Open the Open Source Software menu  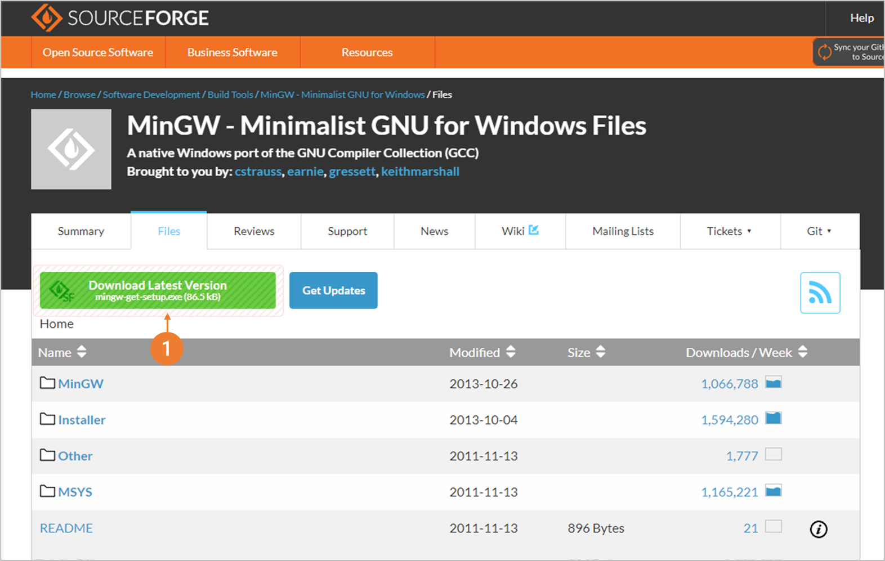98,52
